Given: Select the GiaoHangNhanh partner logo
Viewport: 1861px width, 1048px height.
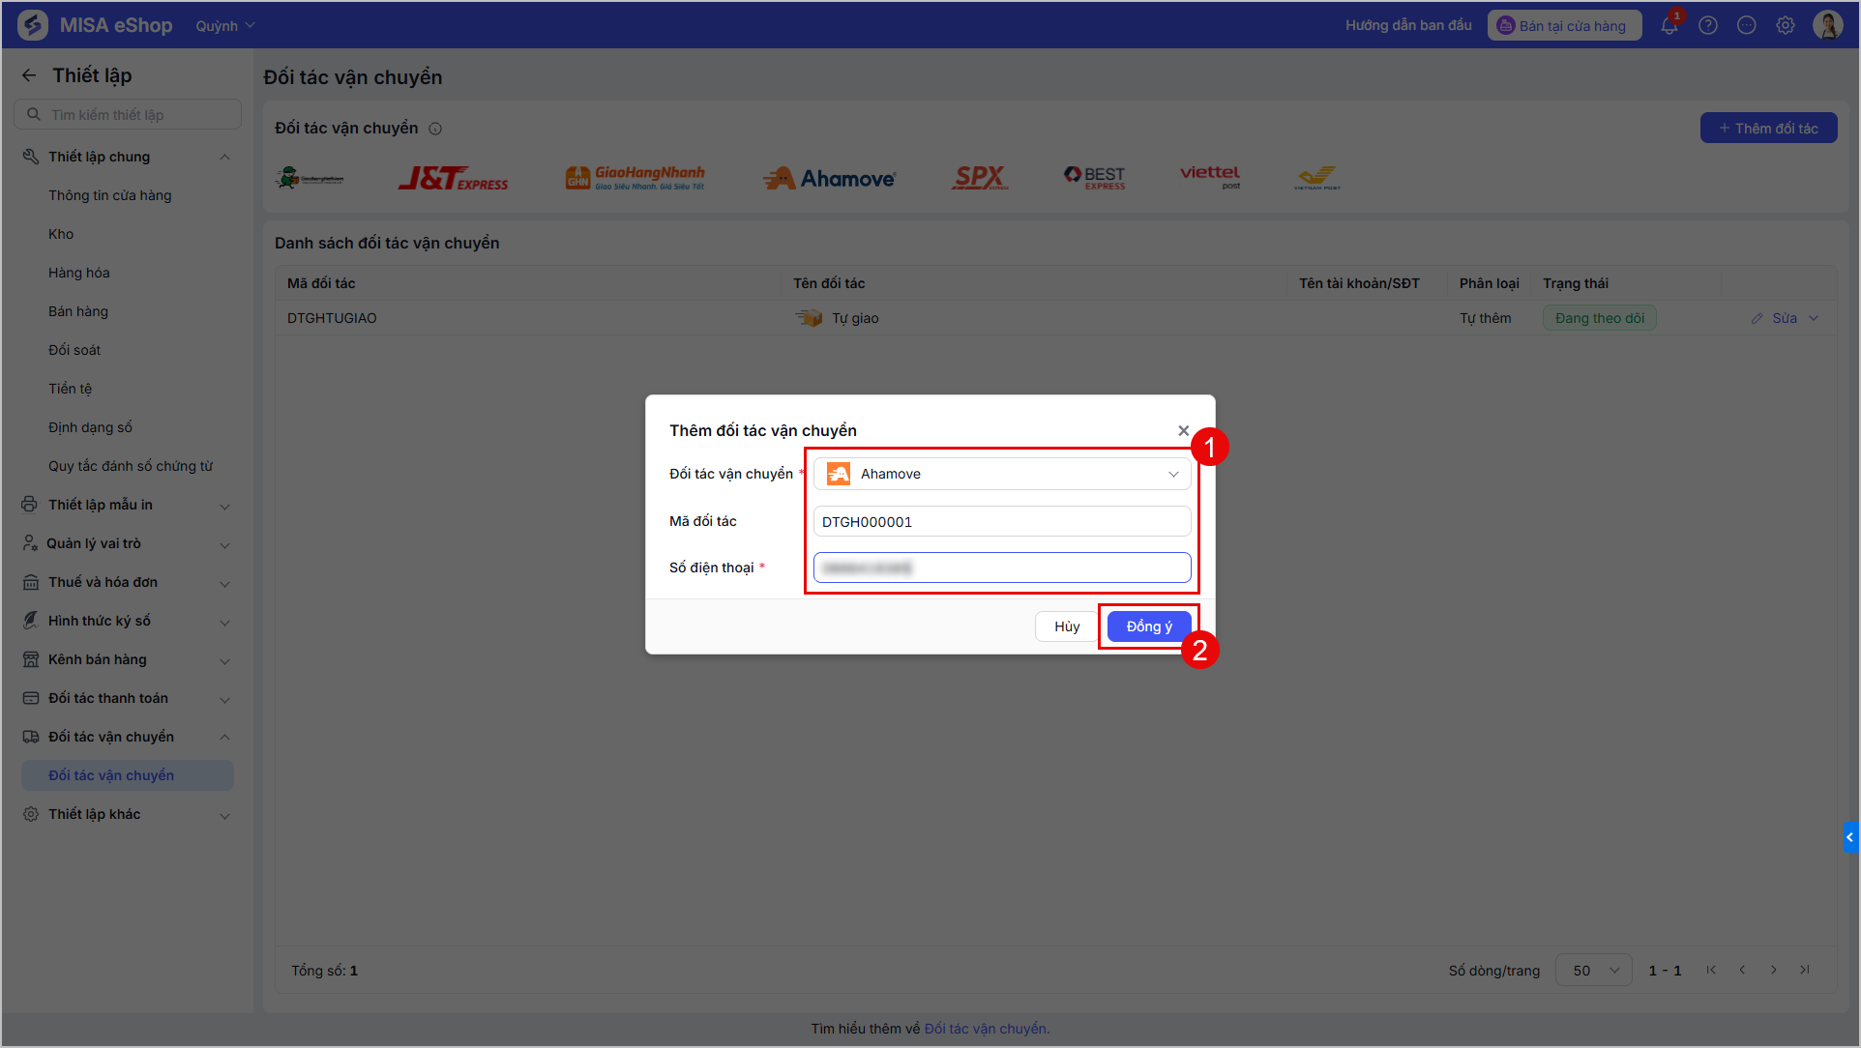Looking at the screenshot, I should (635, 178).
